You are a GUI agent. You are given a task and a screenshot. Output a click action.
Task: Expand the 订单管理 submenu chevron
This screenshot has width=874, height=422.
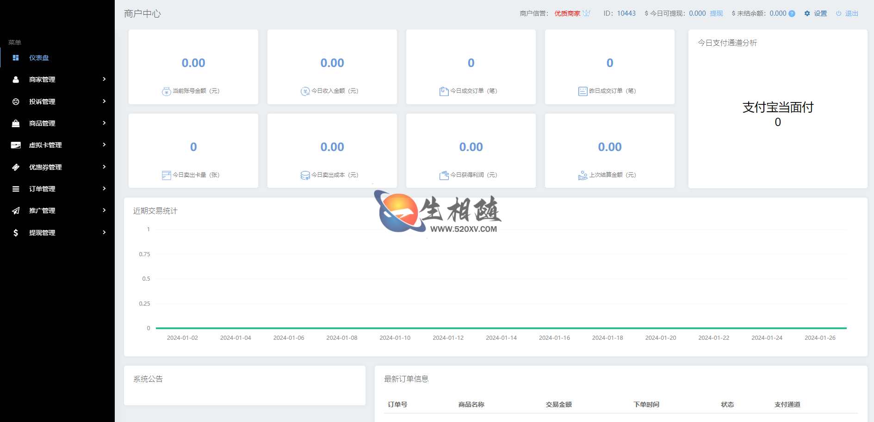[104, 189]
